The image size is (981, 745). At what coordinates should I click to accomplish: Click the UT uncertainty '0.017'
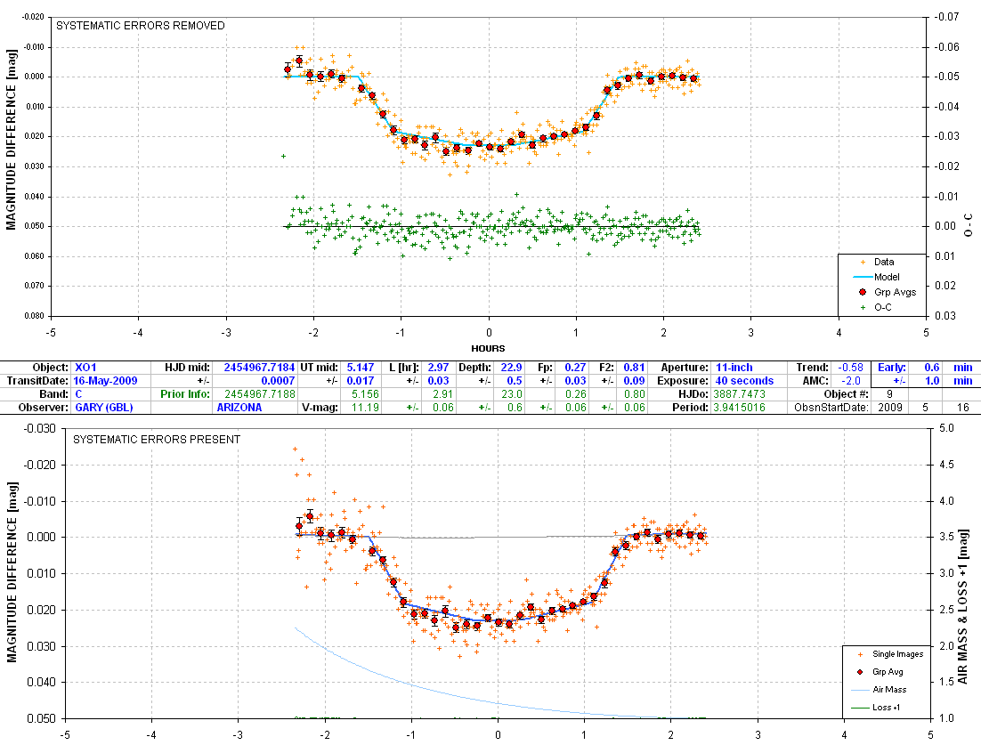click(x=361, y=381)
